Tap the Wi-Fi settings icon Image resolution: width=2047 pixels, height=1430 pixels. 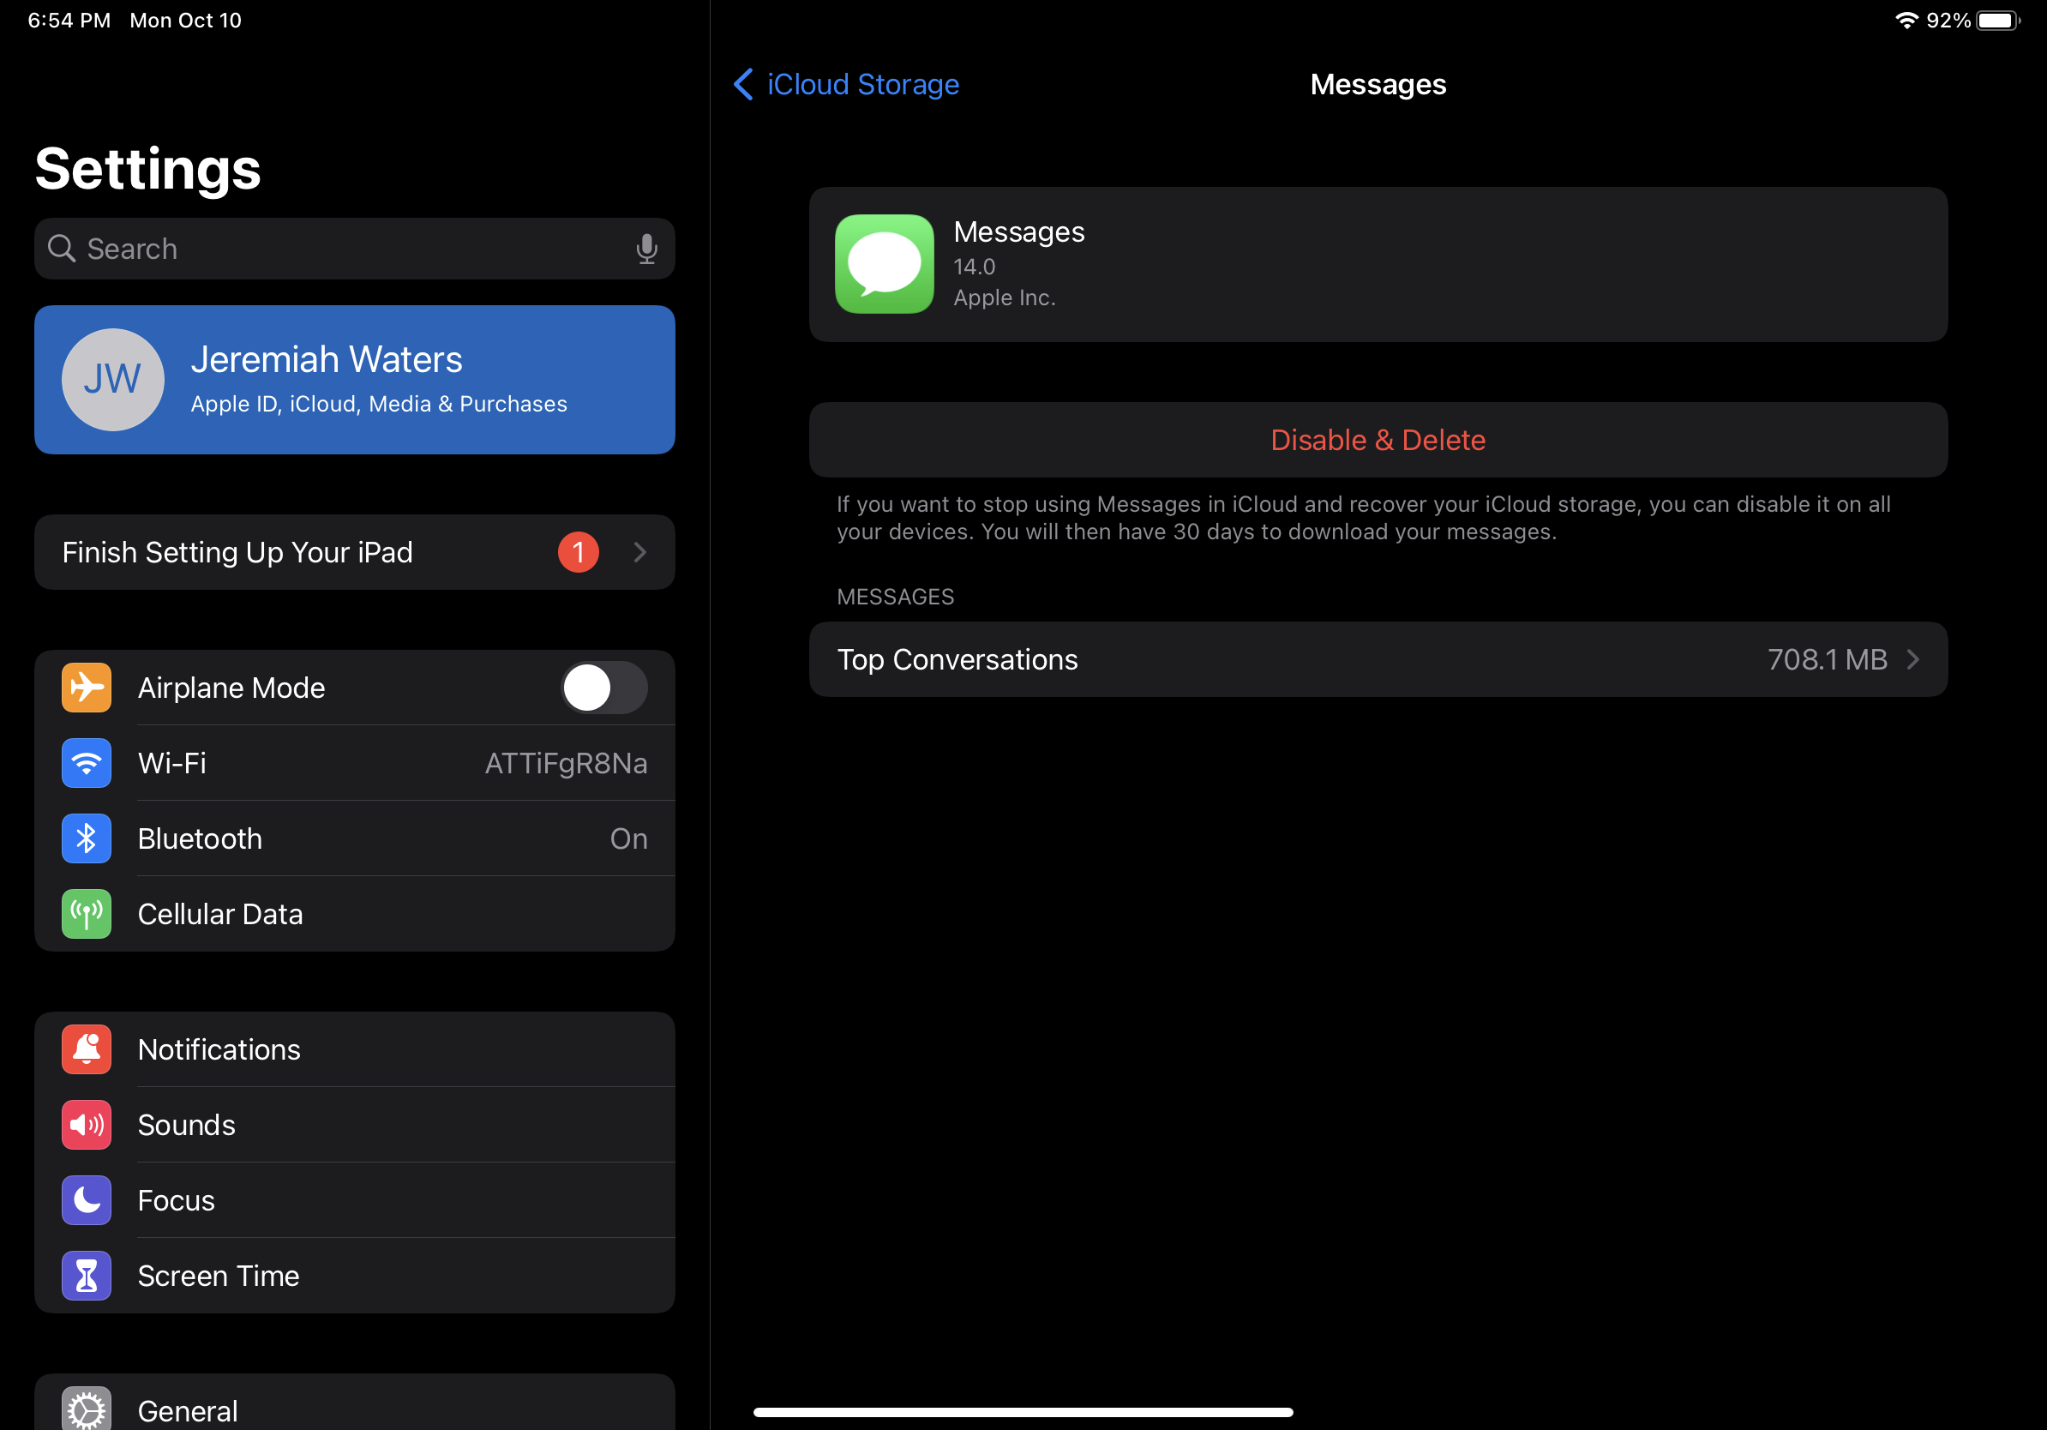[84, 762]
